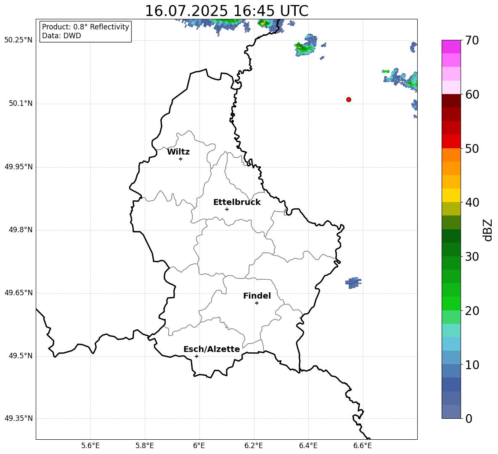Image resolution: width=498 pixels, height=454 pixels.
Task: Click the Esch/Alzette cross marker
Action: pyautogui.click(x=196, y=356)
